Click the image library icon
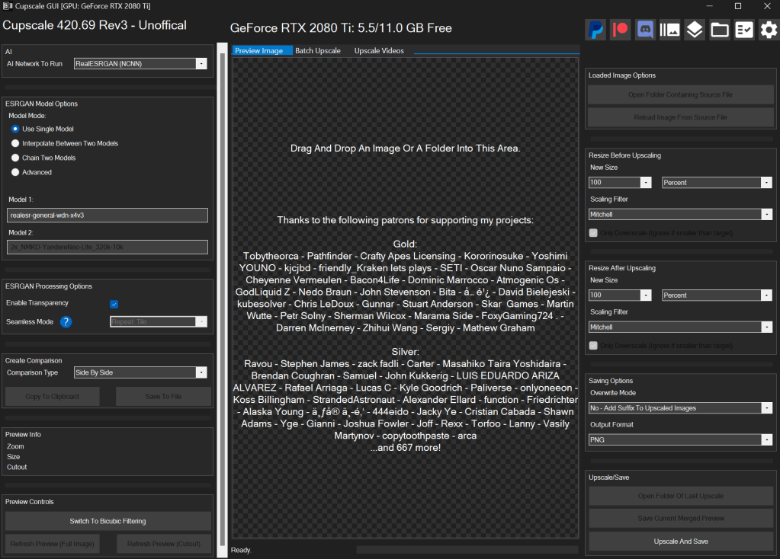The height and width of the screenshot is (559, 780). point(670,30)
